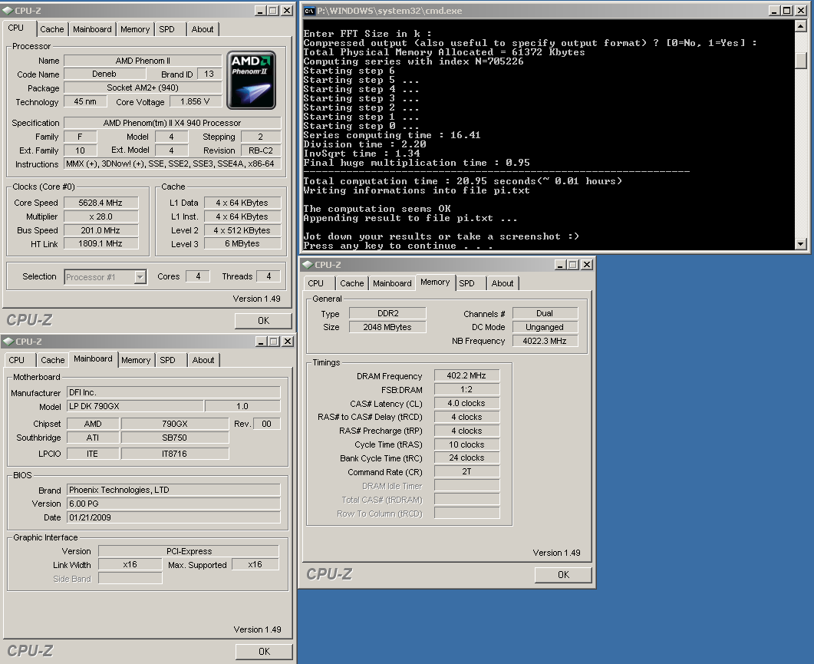Select Cache tab in the Mainboard CPU-Z window
This screenshot has height=664, width=814.
coord(52,360)
